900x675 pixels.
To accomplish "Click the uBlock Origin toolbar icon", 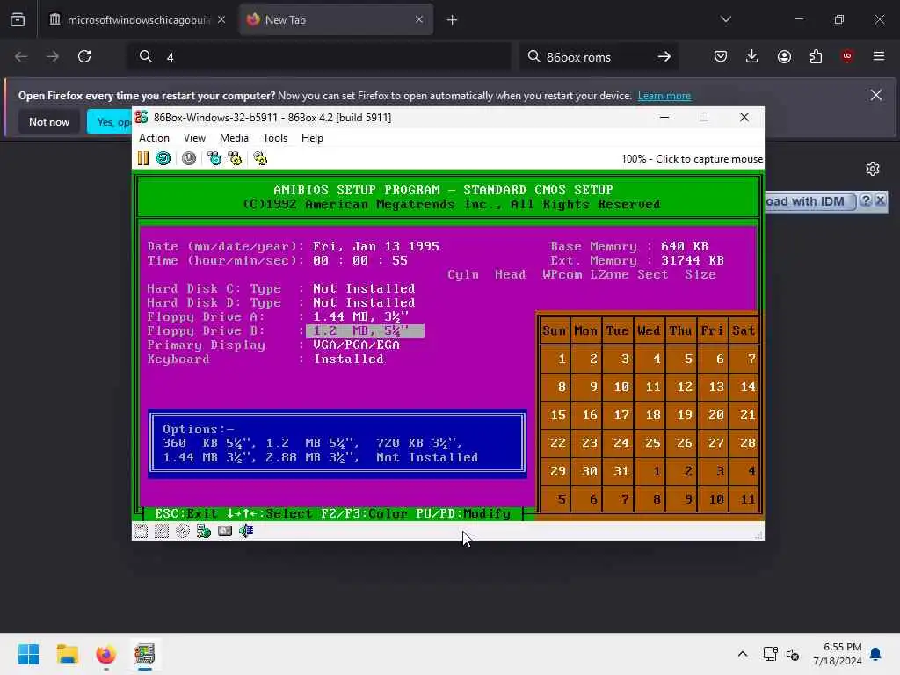I will coord(847,56).
